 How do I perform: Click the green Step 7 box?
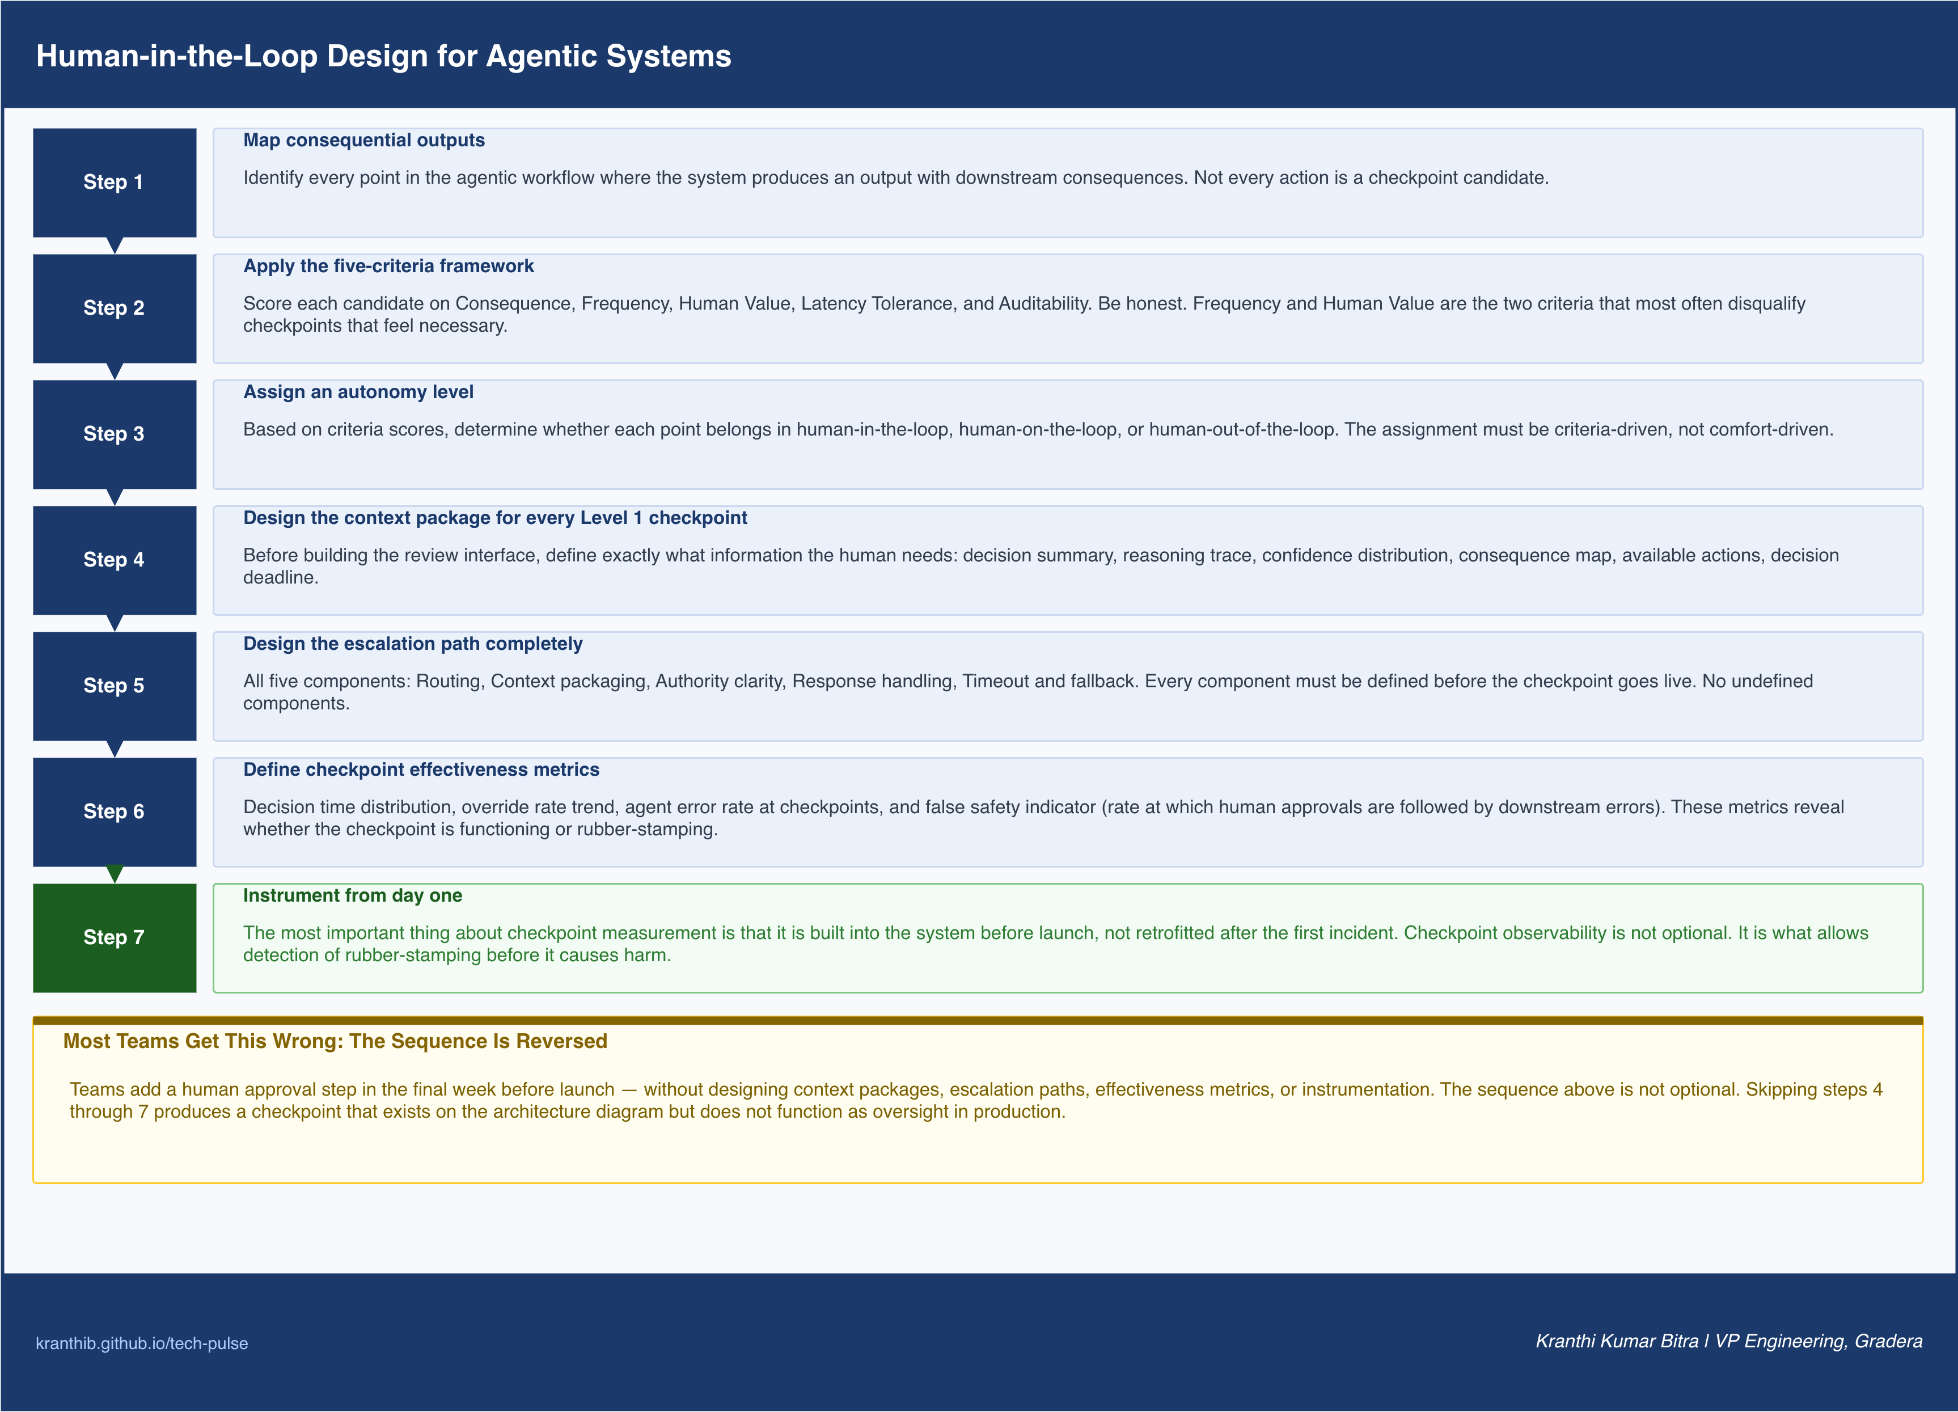[x=115, y=938]
